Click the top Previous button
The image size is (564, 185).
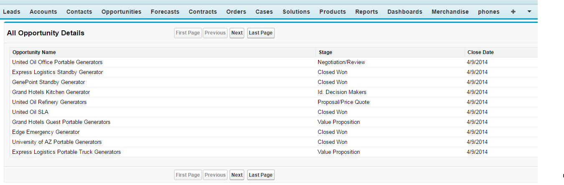(215, 33)
